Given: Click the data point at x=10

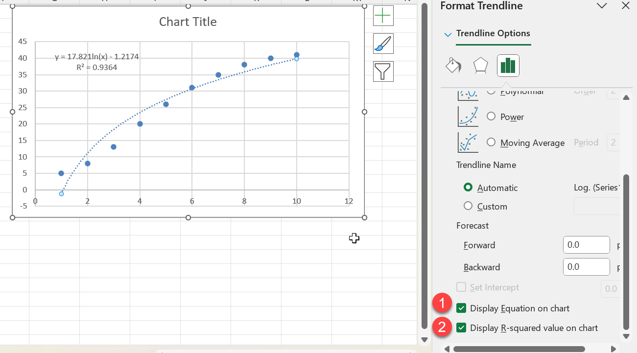Looking at the screenshot, I should point(297,55).
